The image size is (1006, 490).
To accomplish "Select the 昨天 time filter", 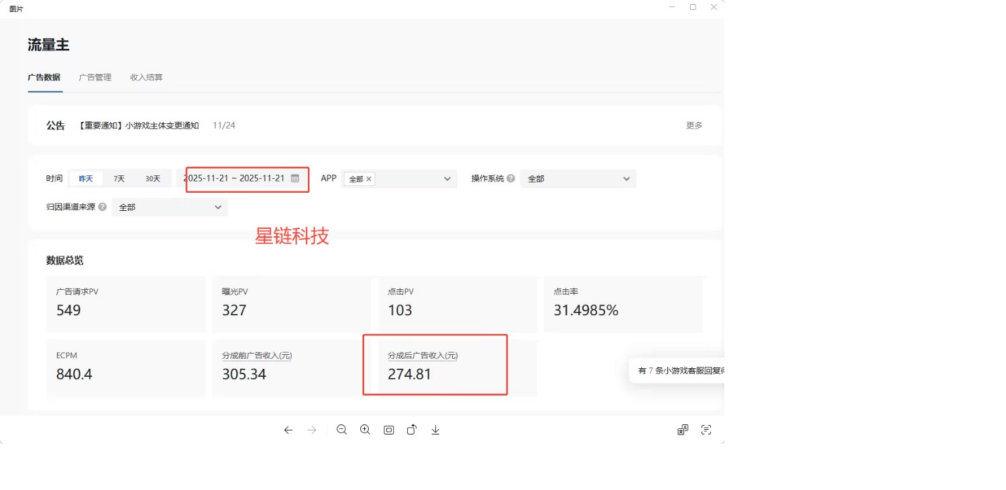I will point(86,178).
